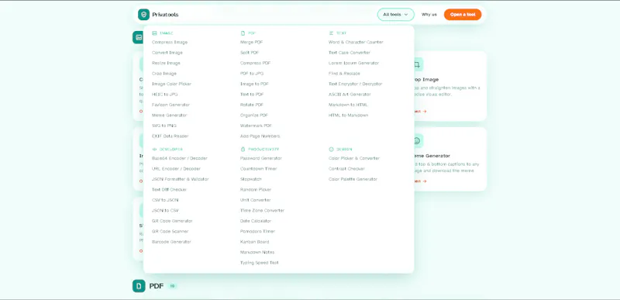The width and height of the screenshot is (620, 300).
Task: Open URL Encoder / Decoder tool
Action: point(176,169)
